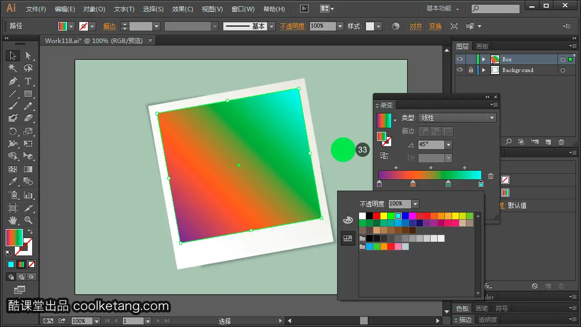
Task: Toggle visibility of the Box layer
Action: [460, 59]
